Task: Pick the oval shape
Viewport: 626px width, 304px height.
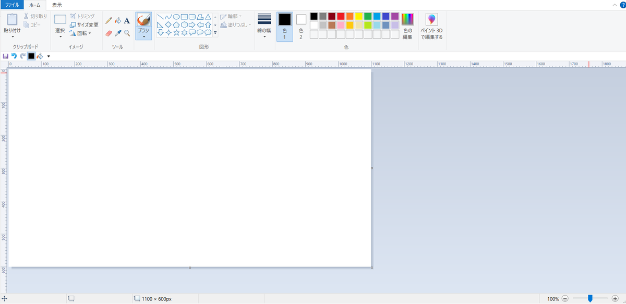Action: tap(176, 17)
